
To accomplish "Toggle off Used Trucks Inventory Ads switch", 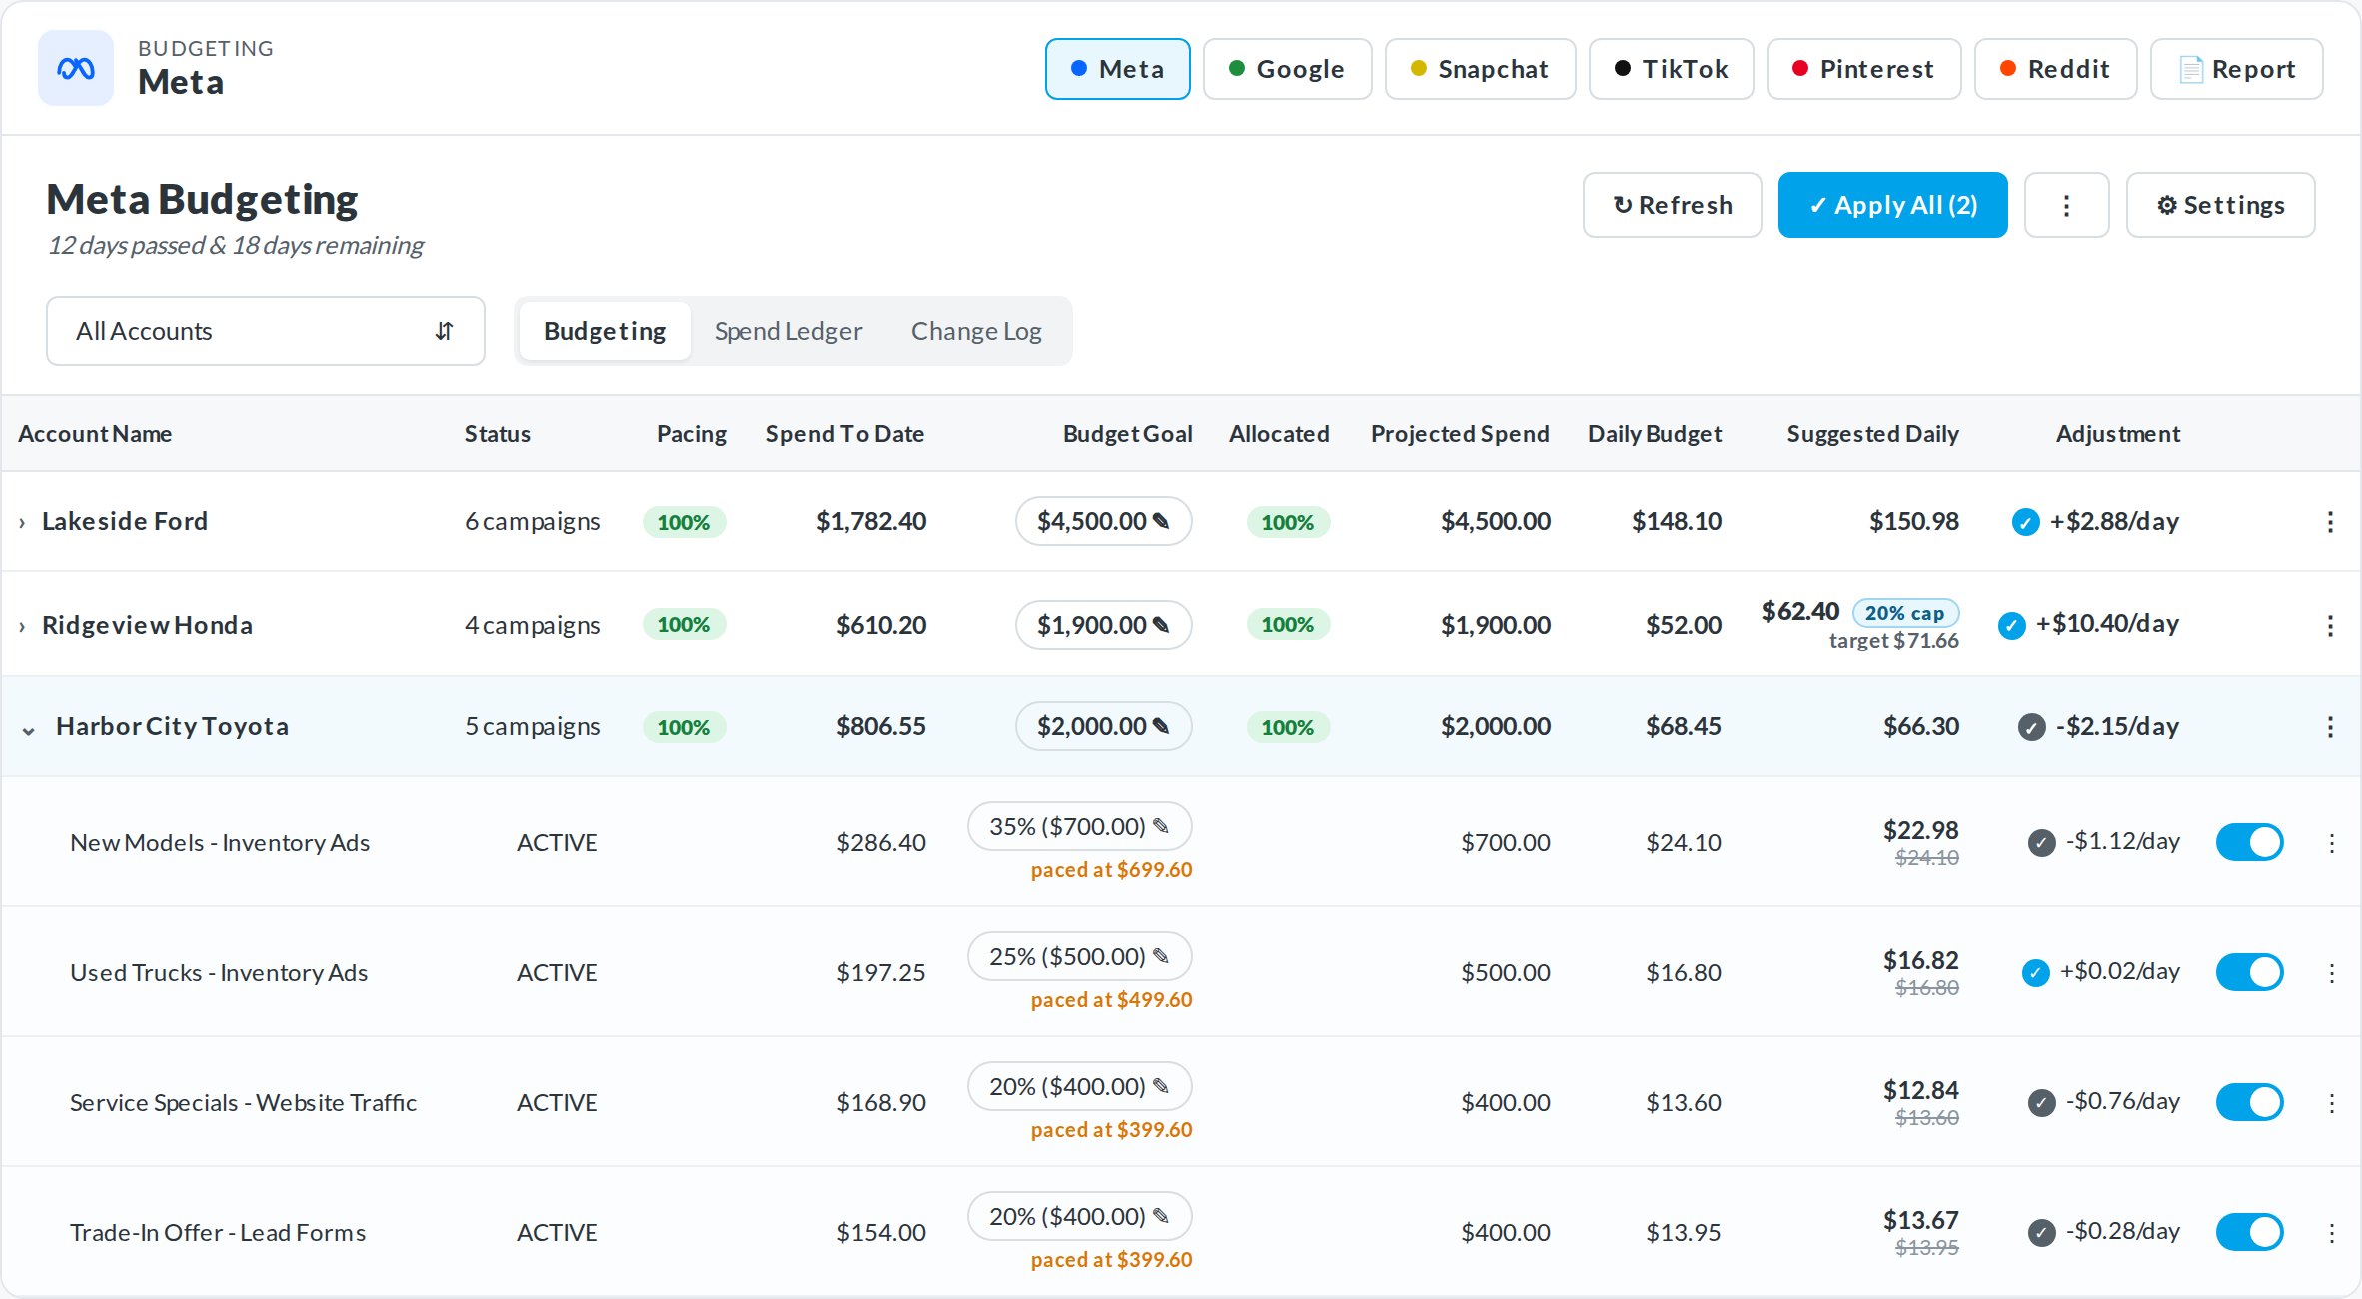I will click(2249, 972).
